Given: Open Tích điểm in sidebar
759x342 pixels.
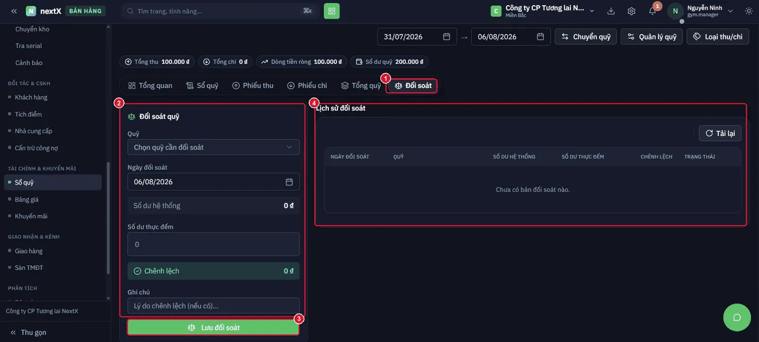Looking at the screenshot, I should (x=28, y=114).
